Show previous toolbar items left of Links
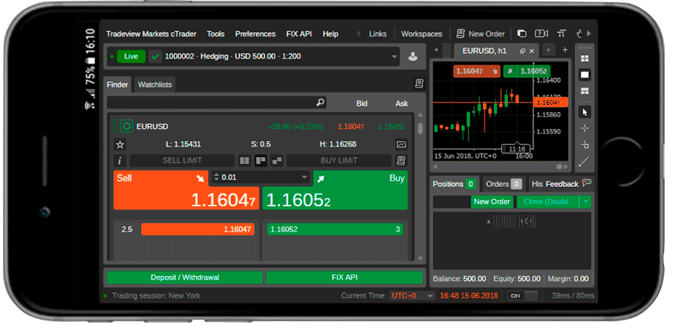 358,34
